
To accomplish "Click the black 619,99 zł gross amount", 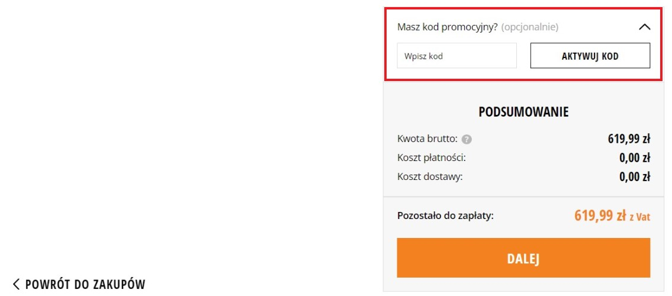I will [629, 139].
